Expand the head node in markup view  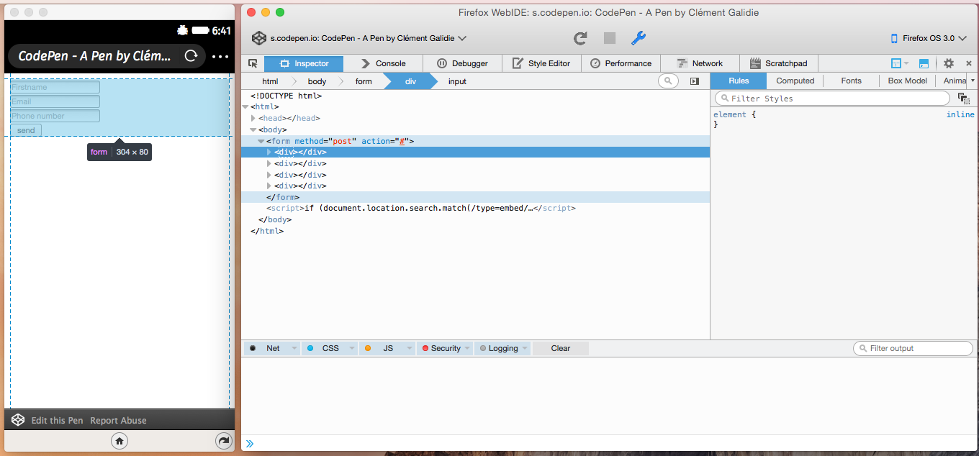point(253,118)
